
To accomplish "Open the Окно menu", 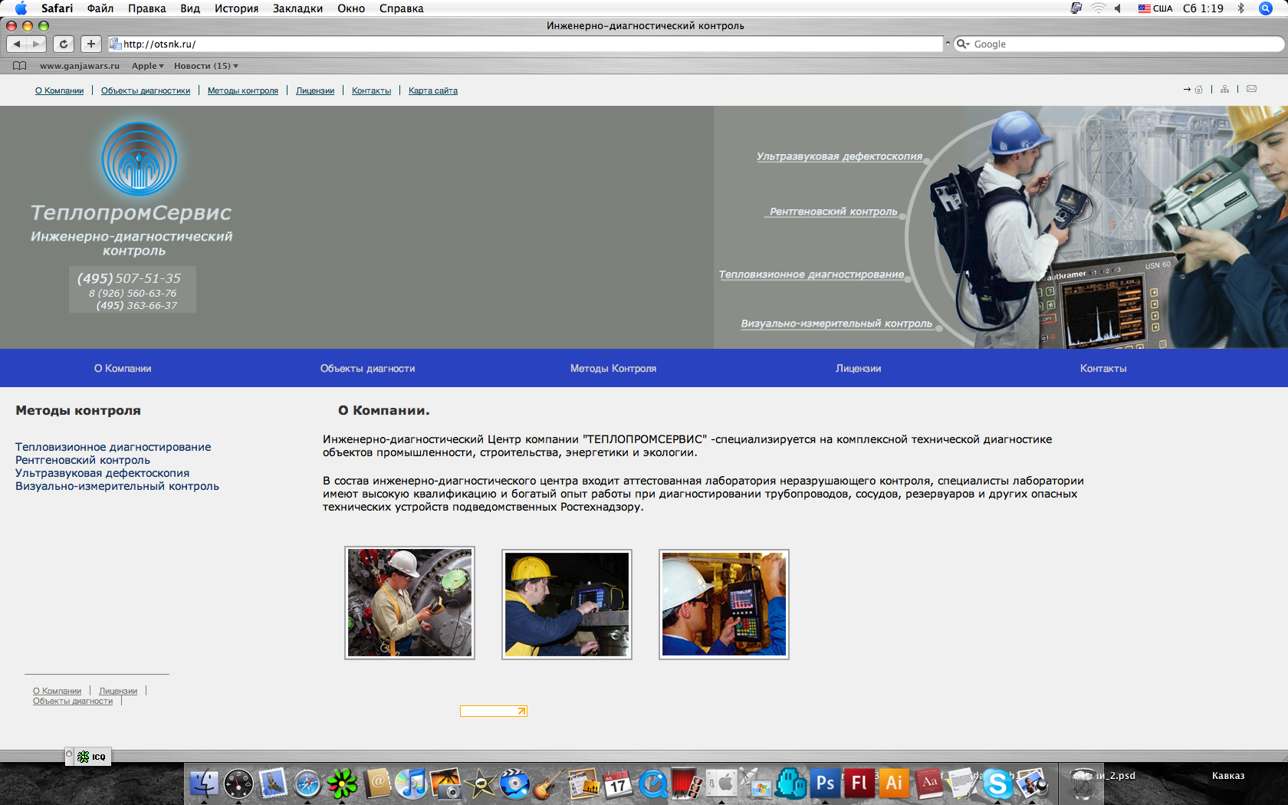I will tap(351, 8).
